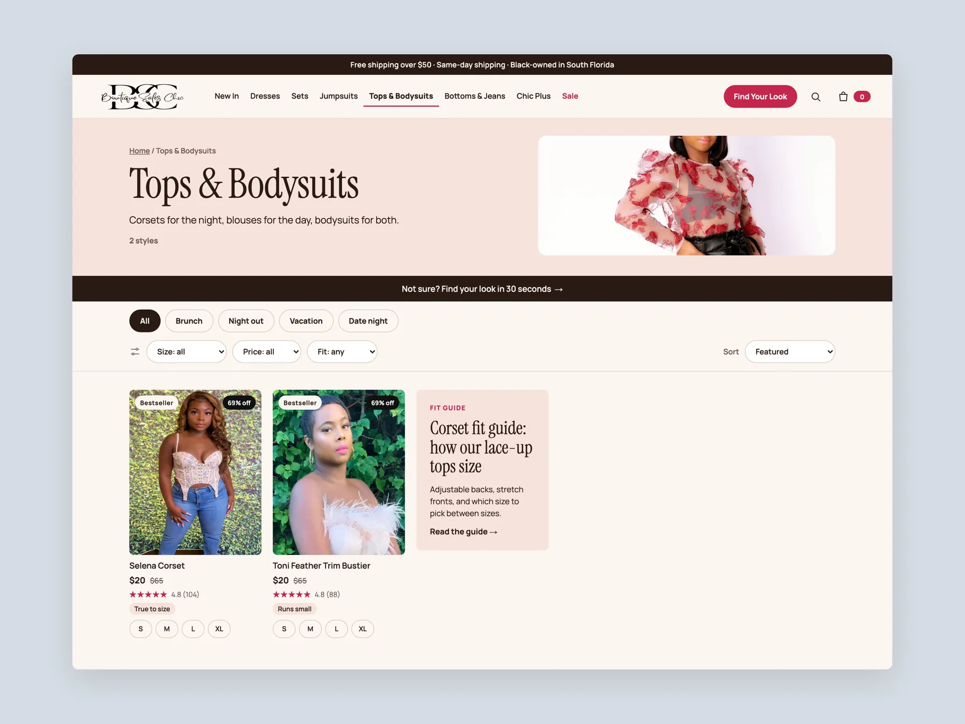Open the Sort Featured dropdown

[x=790, y=352]
